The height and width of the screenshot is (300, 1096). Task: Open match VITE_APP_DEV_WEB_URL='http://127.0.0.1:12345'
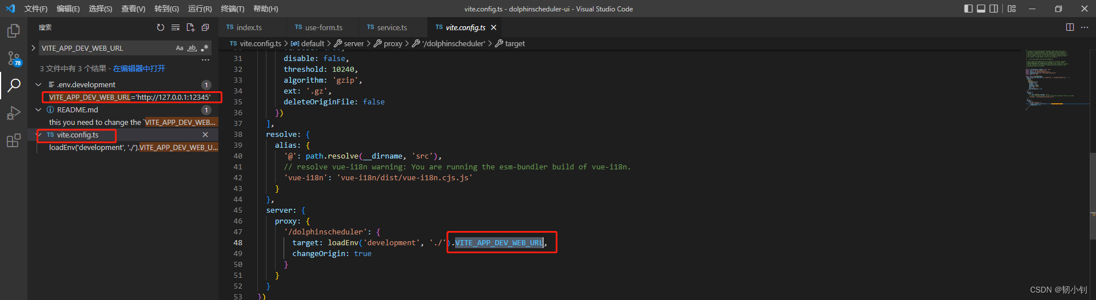130,97
